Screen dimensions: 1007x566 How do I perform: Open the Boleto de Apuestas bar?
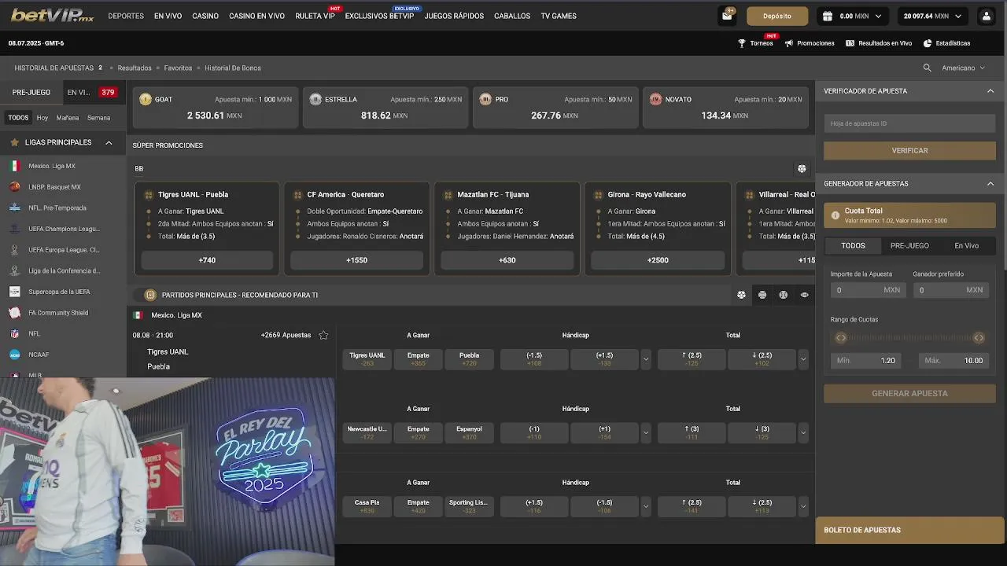909,530
